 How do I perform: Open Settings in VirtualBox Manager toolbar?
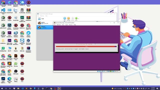point(68,19)
